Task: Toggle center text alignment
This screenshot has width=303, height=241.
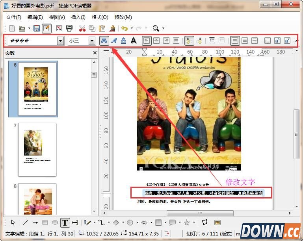Action: [x=156, y=41]
